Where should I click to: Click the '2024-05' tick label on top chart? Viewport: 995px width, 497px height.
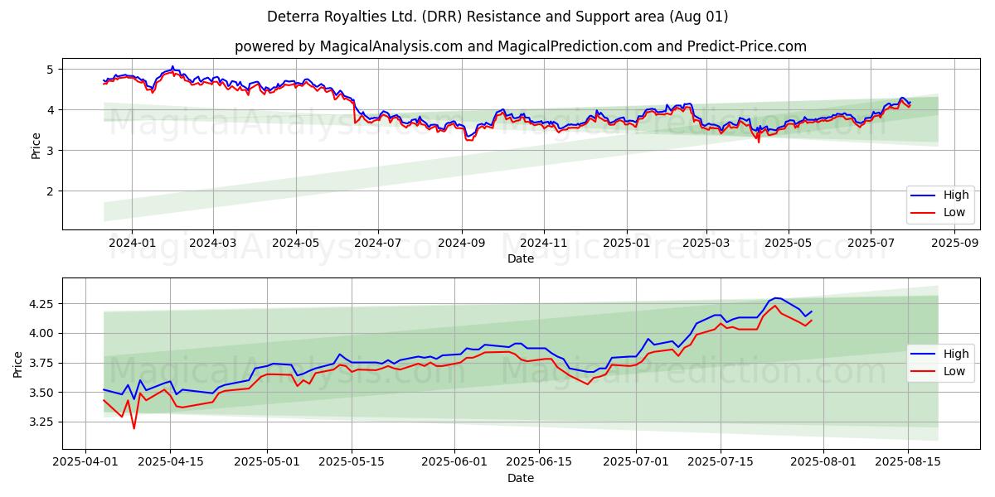pos(295,243)
